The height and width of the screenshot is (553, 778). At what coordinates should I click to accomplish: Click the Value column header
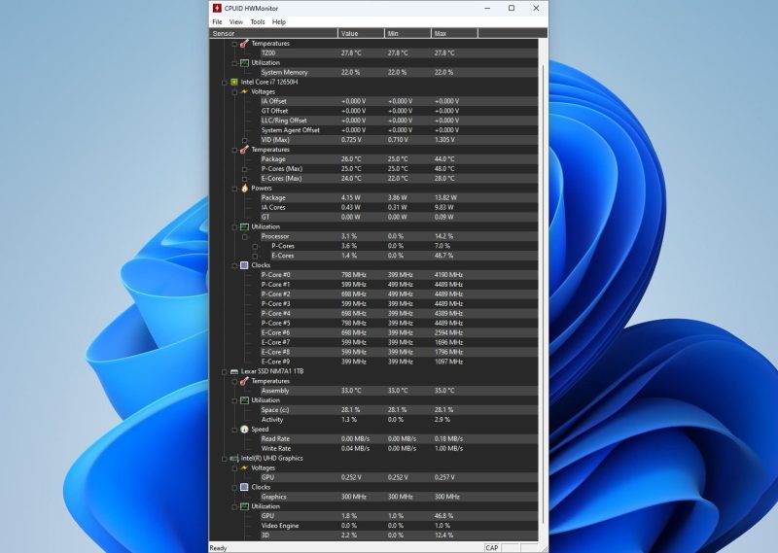coord(360,33)
